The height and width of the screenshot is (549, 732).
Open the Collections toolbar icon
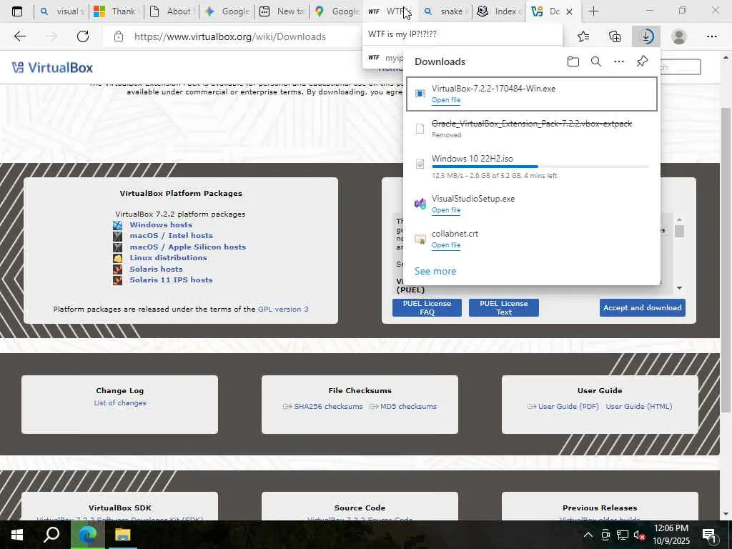click(615, 36)
